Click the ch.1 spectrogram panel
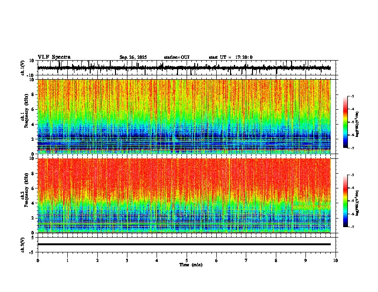 (x=184, y=116)
